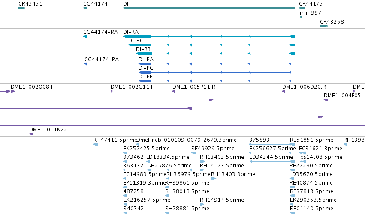Click the GH25876.5prime EST

[x=169, y=170]
